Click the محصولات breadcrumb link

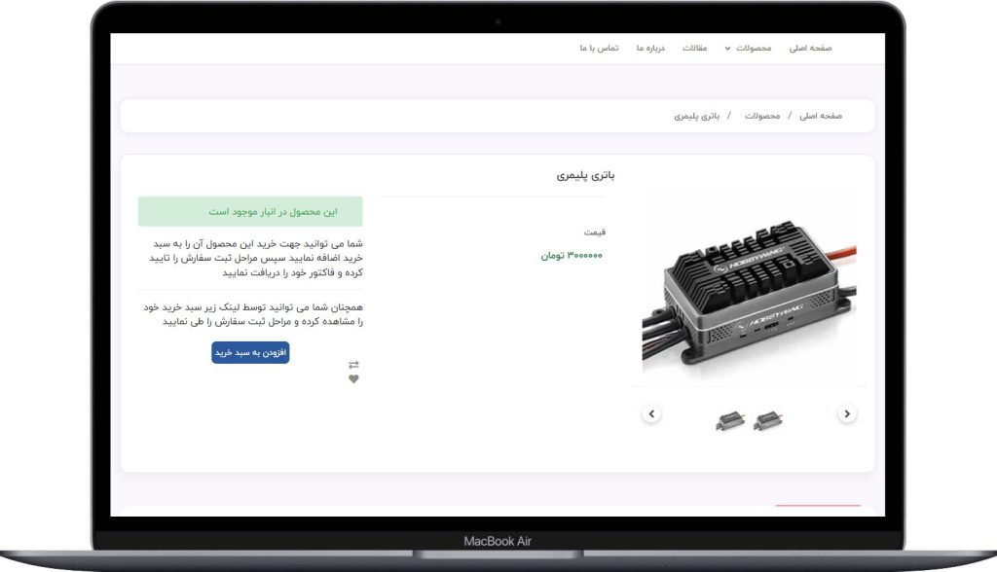click(x=762, y=116)
